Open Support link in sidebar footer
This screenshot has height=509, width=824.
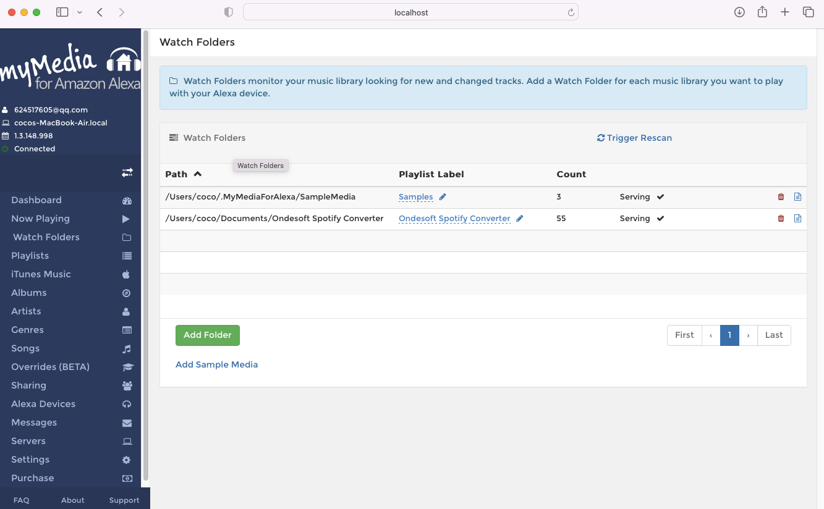(124, 500)
